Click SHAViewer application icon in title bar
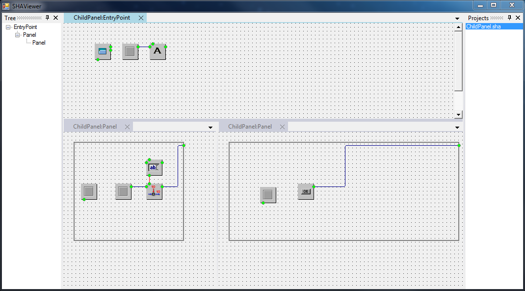 [6, 6]
